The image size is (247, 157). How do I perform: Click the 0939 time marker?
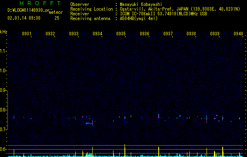[215, 33]
